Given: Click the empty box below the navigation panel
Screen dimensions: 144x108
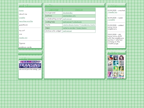Looking at the screenshot, I should (x=30, y=51).
